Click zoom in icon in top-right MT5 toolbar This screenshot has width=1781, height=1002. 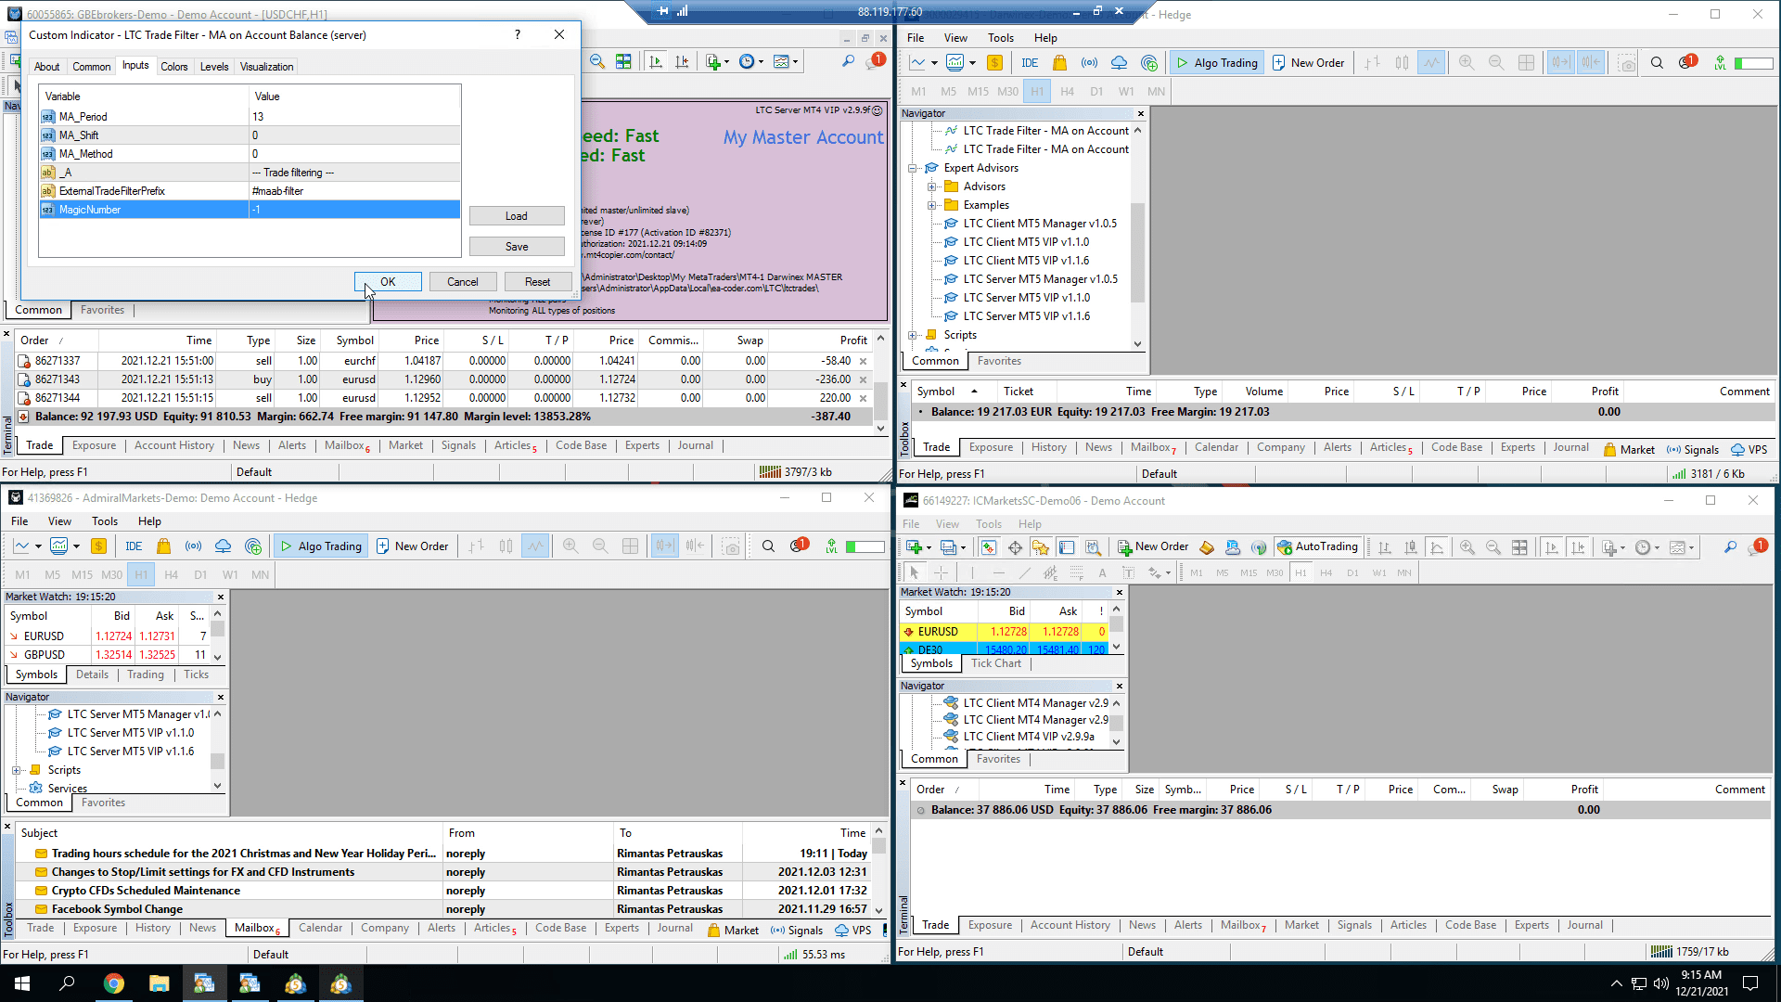pyautogui.click(x=1467, y=63)
